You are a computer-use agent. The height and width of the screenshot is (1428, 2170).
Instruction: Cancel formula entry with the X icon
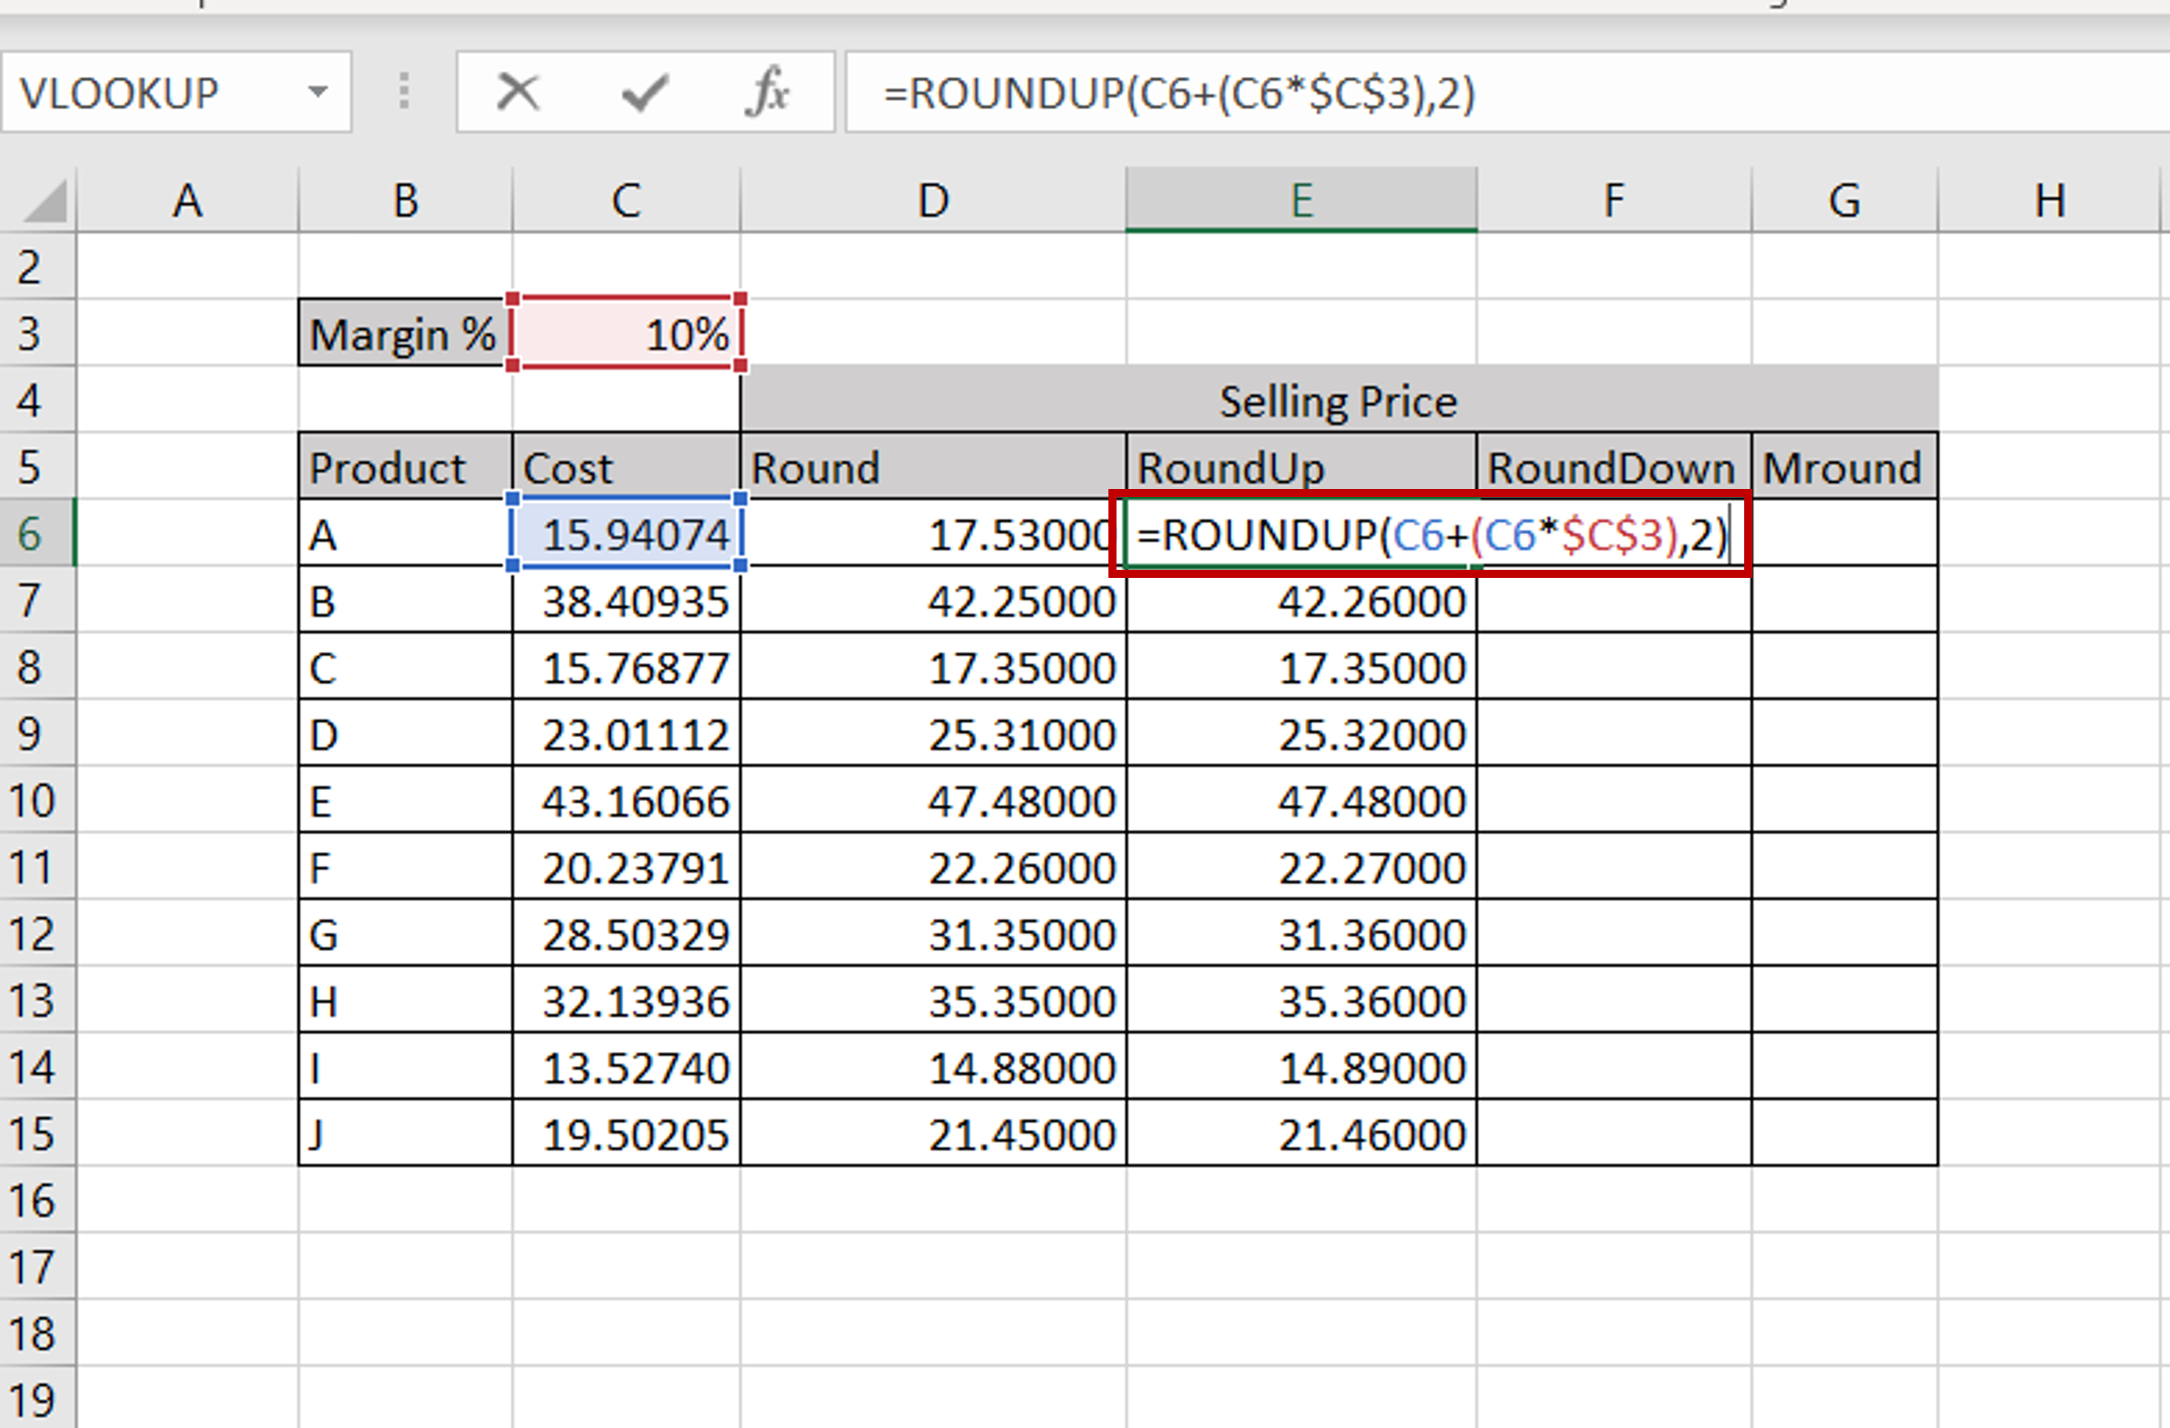517,92
